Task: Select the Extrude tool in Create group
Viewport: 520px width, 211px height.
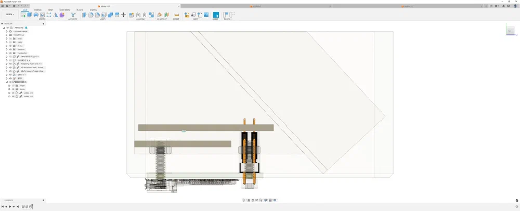Action: 29,15
